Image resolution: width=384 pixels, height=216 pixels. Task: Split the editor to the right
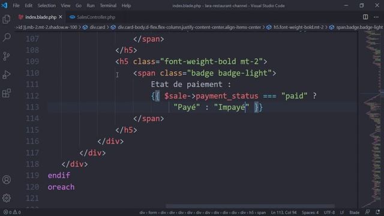(365, 17)
